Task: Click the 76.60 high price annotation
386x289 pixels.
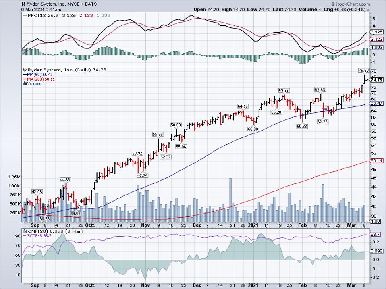Action: click(x=363, y=70)
